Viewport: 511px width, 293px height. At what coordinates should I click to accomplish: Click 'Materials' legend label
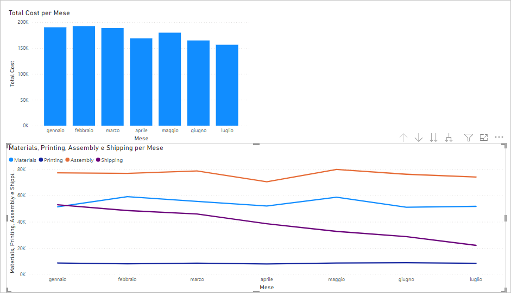click(25, 160)
